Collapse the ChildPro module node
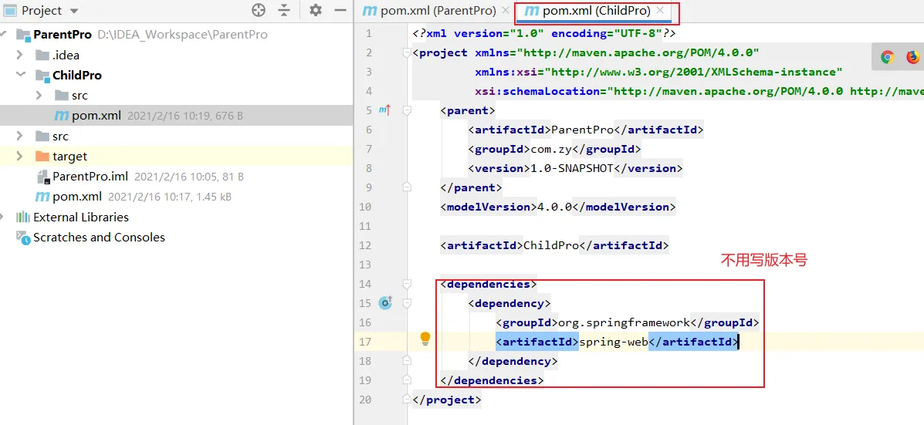924x425 pixels. pos(21,75)
